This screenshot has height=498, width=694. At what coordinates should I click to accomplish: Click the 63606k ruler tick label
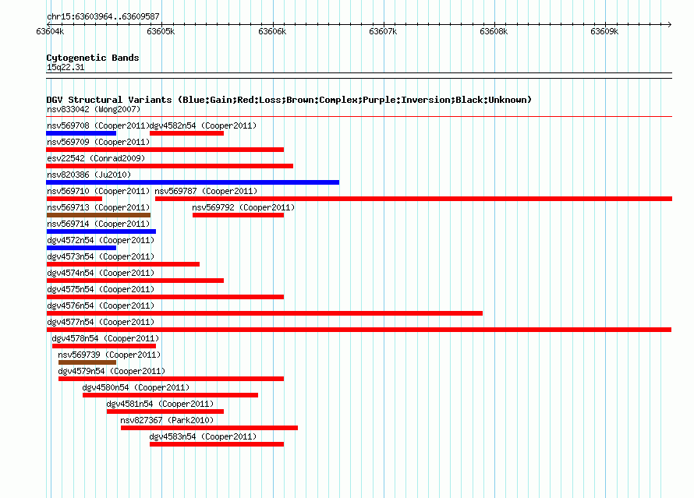point(272,31)
